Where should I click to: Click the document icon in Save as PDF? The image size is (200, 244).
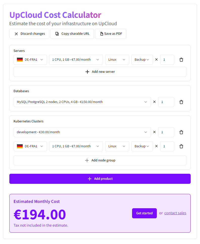point(102,33)
